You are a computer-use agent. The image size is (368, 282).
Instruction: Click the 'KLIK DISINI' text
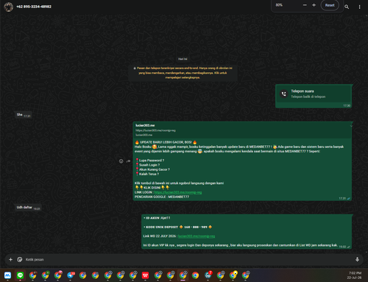(152, 188)
